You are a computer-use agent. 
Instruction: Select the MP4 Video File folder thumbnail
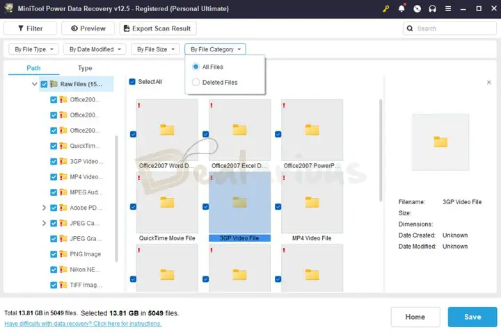click(x=312, y=203)
